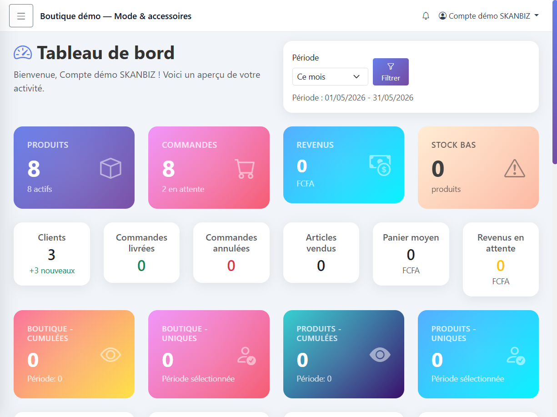Click the STOCK BAS card heading

(453, 145)
